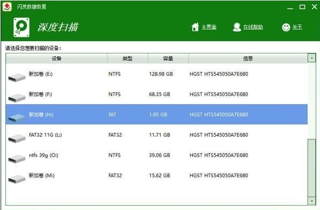Click the smiley face about icon

click(x=286, y=27)
